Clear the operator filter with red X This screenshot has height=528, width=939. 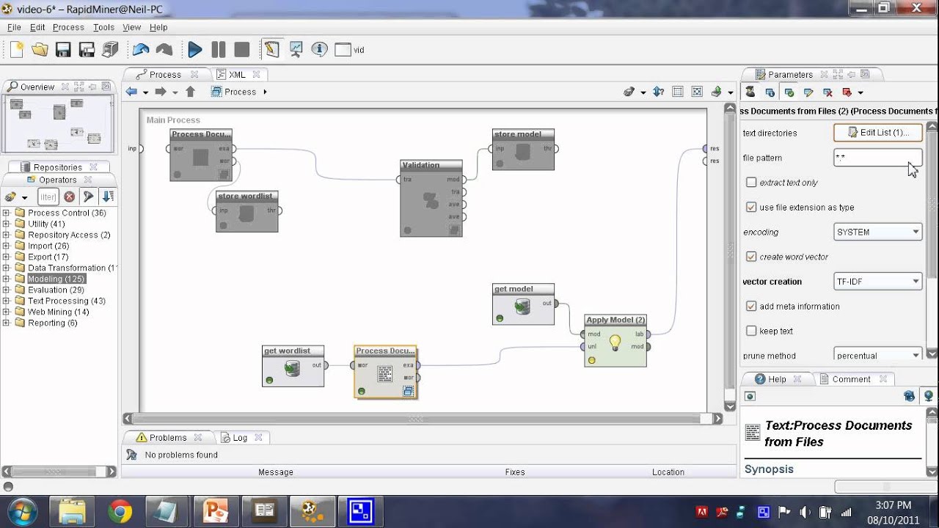pos(69,197)
